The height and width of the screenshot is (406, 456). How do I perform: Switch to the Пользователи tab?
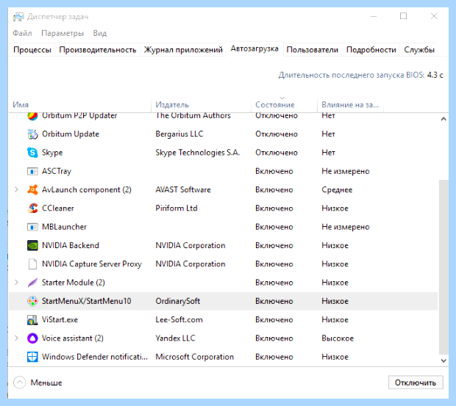[313, 50]
